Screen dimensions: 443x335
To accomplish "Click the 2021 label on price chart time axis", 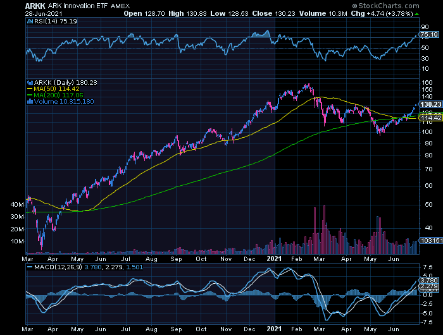I will tap(274, 259).
